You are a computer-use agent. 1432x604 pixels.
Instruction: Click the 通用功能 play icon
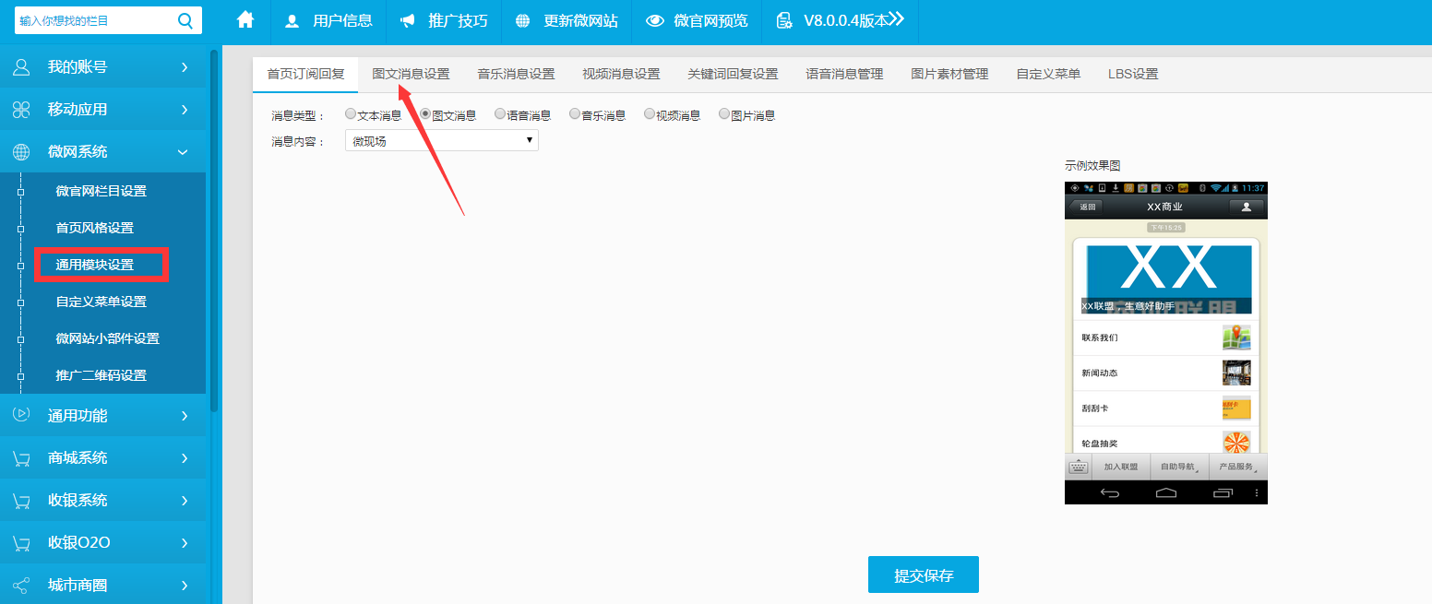[21, 415]
